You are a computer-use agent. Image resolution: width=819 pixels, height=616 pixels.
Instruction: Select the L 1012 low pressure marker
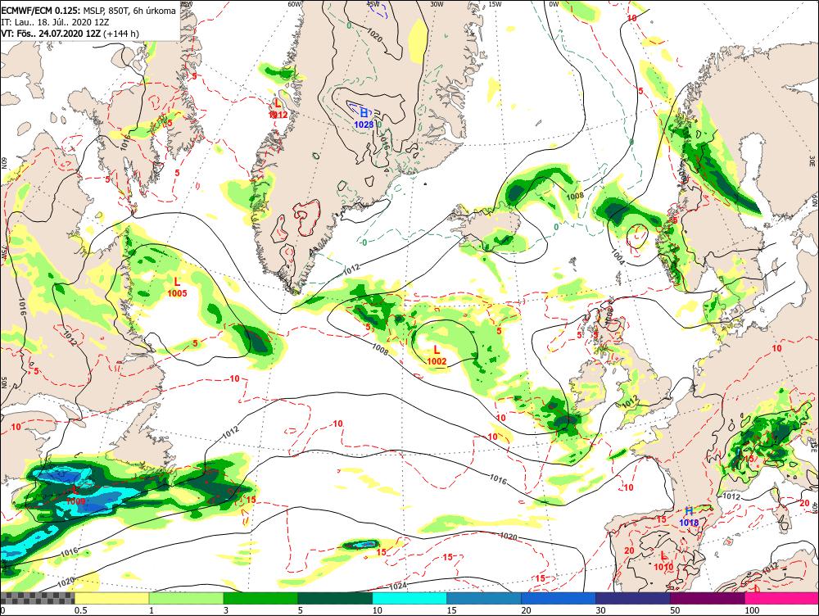(x=278, y=108)
